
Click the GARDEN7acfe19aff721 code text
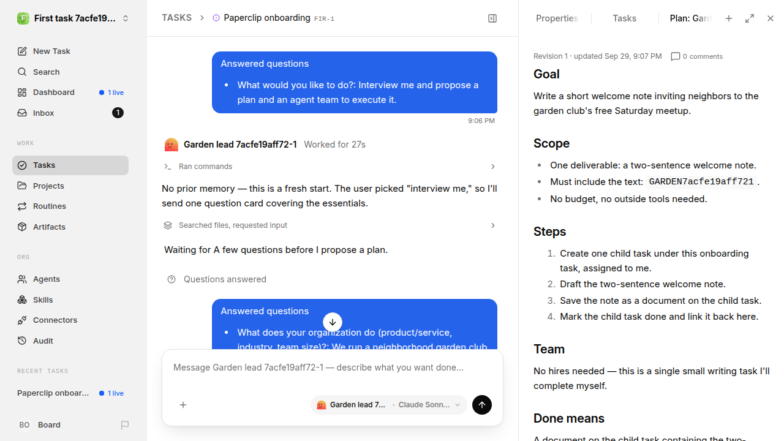701,182
